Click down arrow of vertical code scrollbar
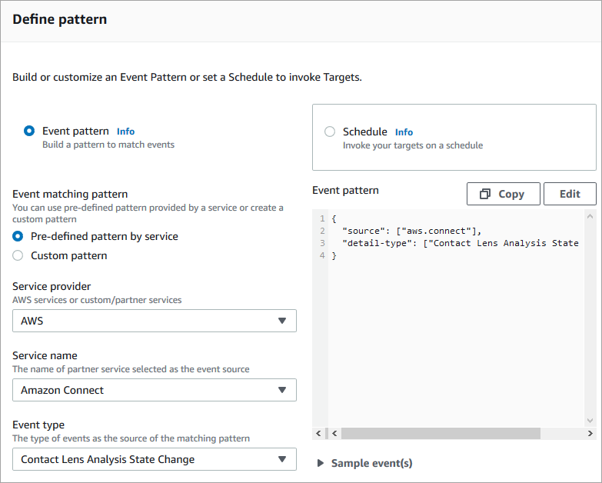Image resolution: width=602 pixels, height=483 pixels. [590, 420]
